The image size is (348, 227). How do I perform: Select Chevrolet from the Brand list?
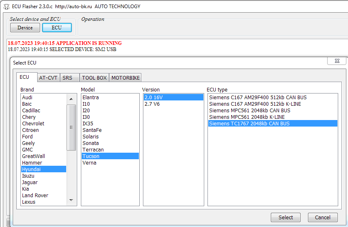click(x=33, y=124)
